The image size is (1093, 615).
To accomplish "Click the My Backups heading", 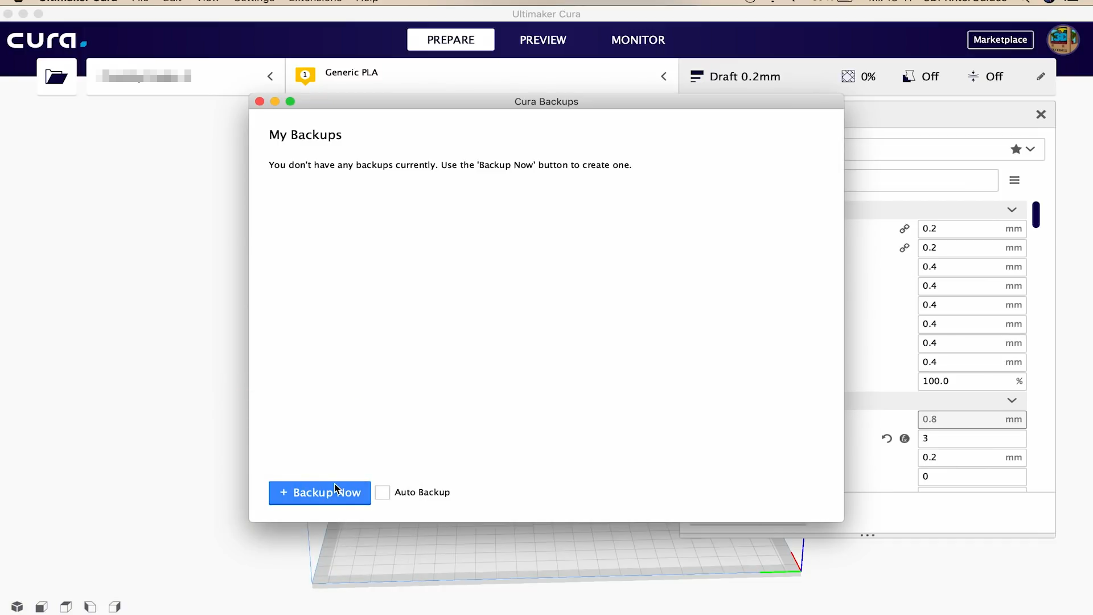I will point(305,135).
